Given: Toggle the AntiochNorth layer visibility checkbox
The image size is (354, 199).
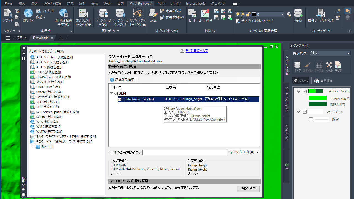Looking at the screenshot, I should point(305,91).
